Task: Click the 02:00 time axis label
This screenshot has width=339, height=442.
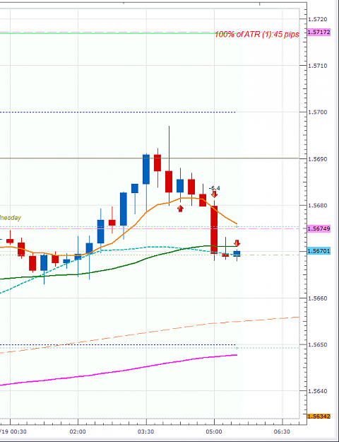Action: point(78,431)
